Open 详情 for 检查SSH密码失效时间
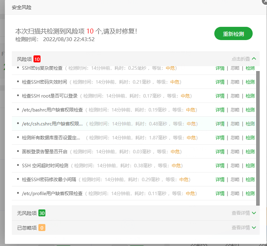The width and height of the screenshot is (267, 246). [x=220, y=82]
